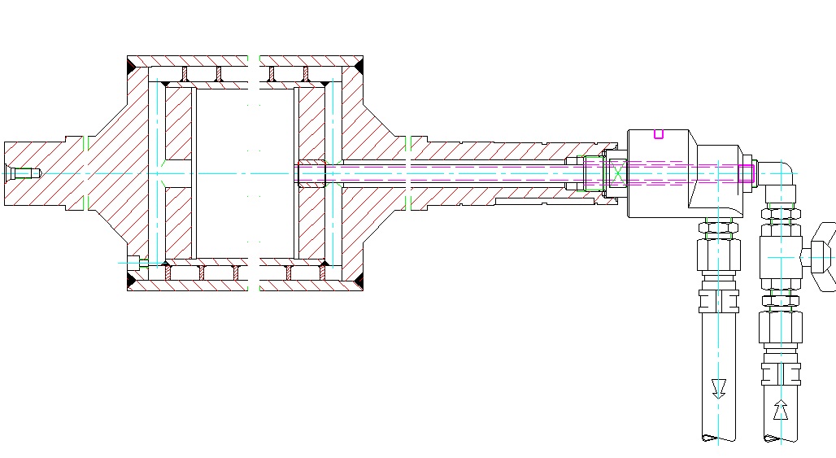836x458 pixels.
Task: Select magenta rectangle beside the elbow fitting
Action: click(x=745, y=173)
